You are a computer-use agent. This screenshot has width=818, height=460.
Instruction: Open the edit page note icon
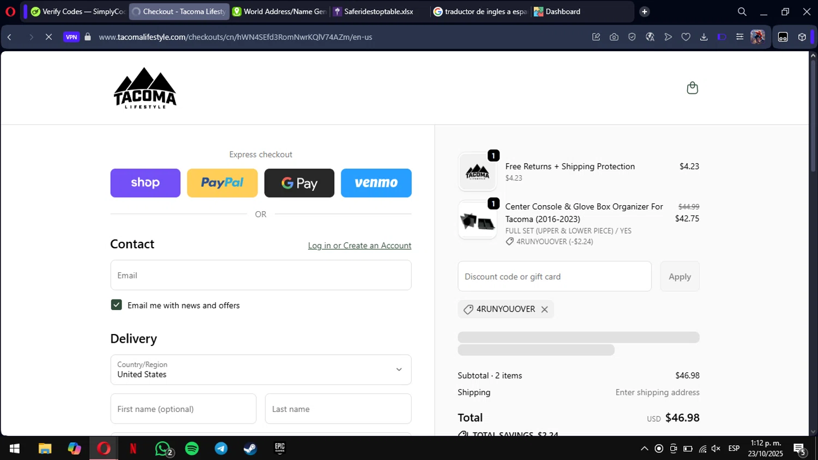(596, 37)
